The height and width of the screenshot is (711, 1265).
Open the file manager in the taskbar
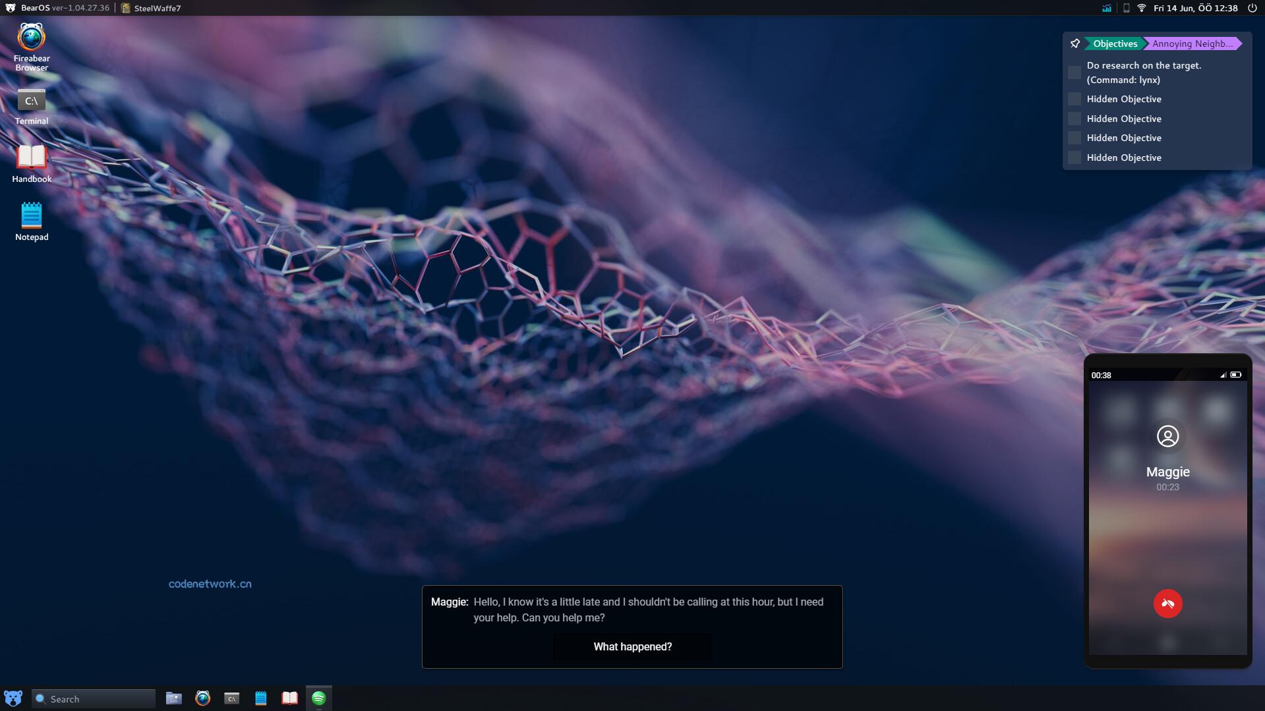173,698
